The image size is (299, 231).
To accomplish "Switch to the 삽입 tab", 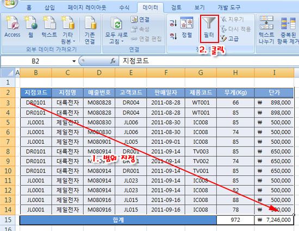I will (x=49, y=8).
